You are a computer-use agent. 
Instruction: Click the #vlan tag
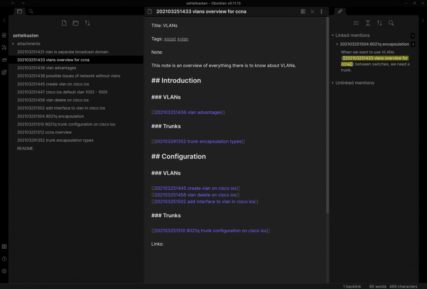pyautogui.click(x=183, y=39)
